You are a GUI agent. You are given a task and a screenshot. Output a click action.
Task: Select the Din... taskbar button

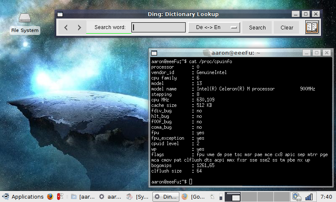[166, 197]
